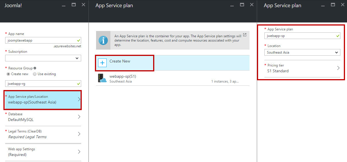
Task: Close the Joomla! blade
Action: coord(83,5)
